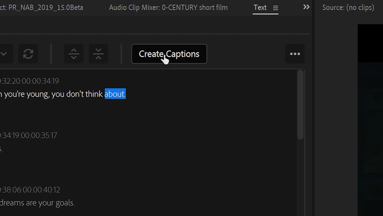The width and height of the screenshot is (383, 216).
Task: Switch to the Text tab
Action: point(260,8)
